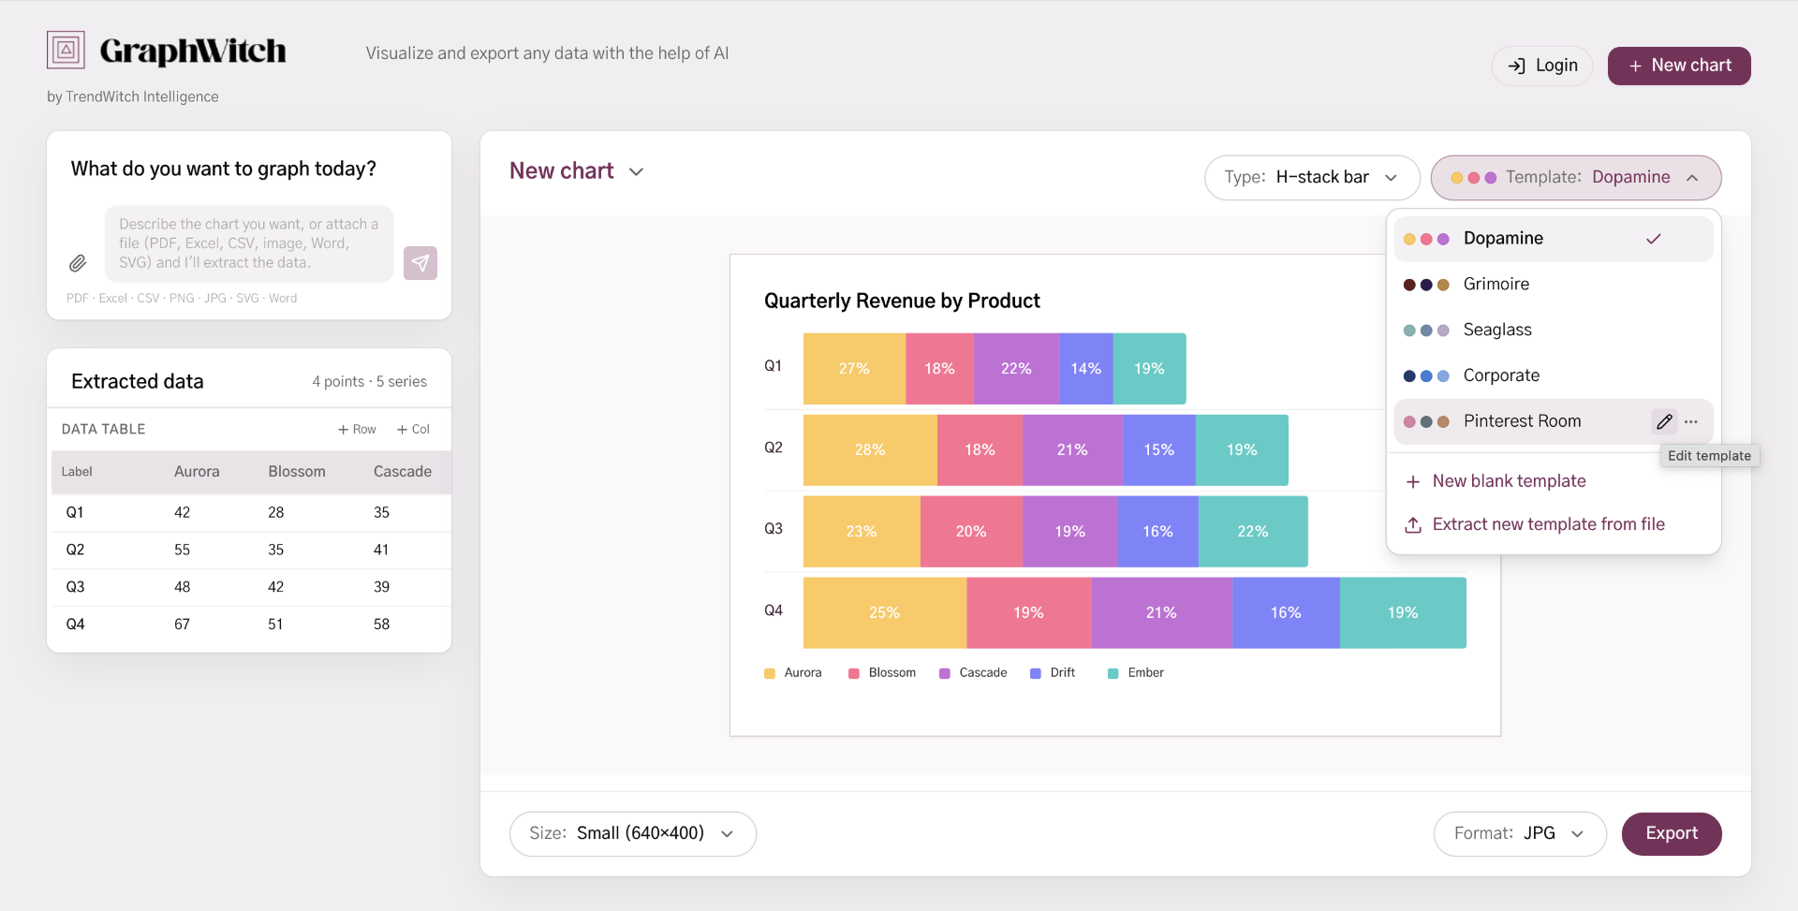The image size is (1798, 911).
Task: Open the three-dots menu on Pinterest Room
Action: click(x=1691, y=421)
